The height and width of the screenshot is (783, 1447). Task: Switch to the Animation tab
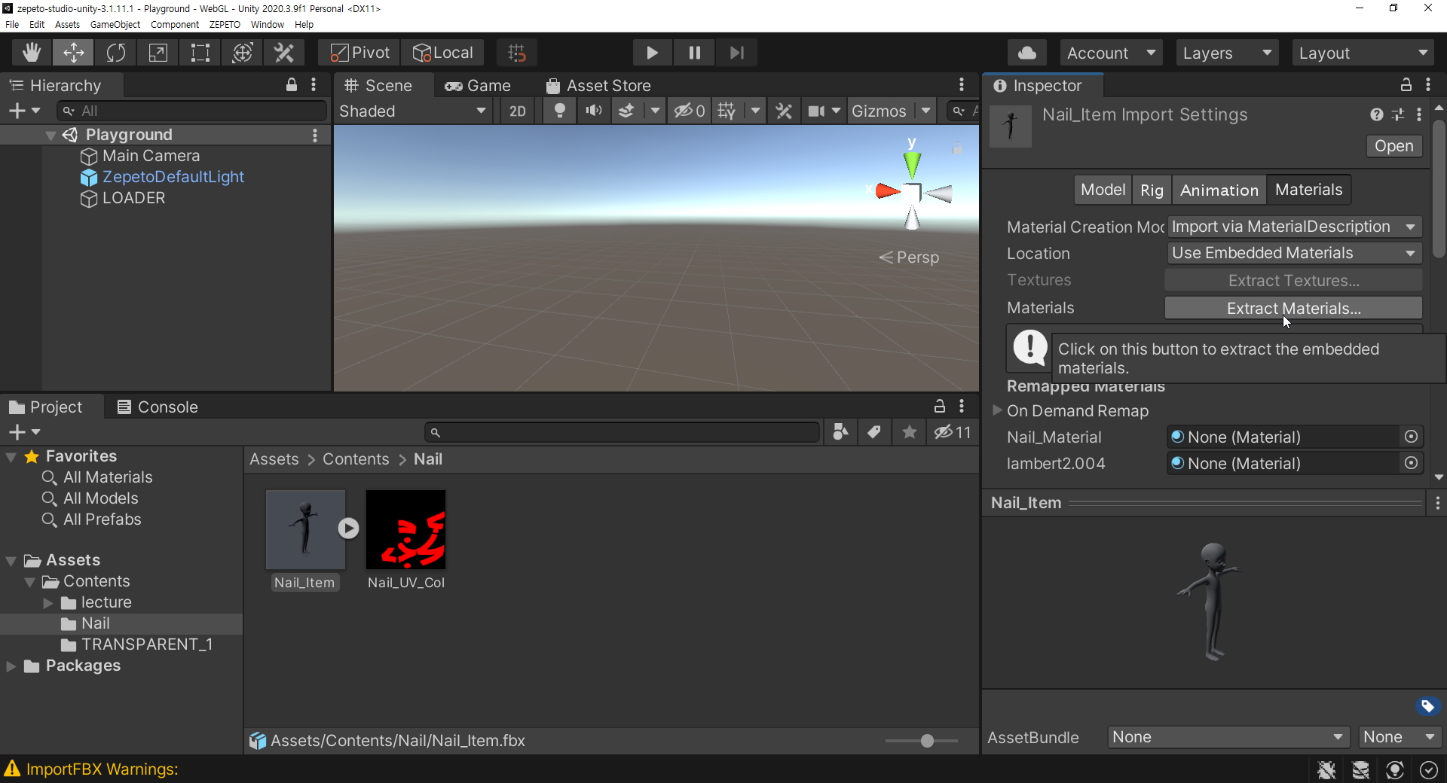click(1219, 190)
